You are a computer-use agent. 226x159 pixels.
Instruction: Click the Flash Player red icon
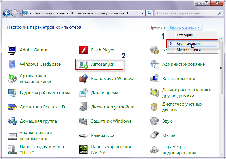(x=83, y=50)
